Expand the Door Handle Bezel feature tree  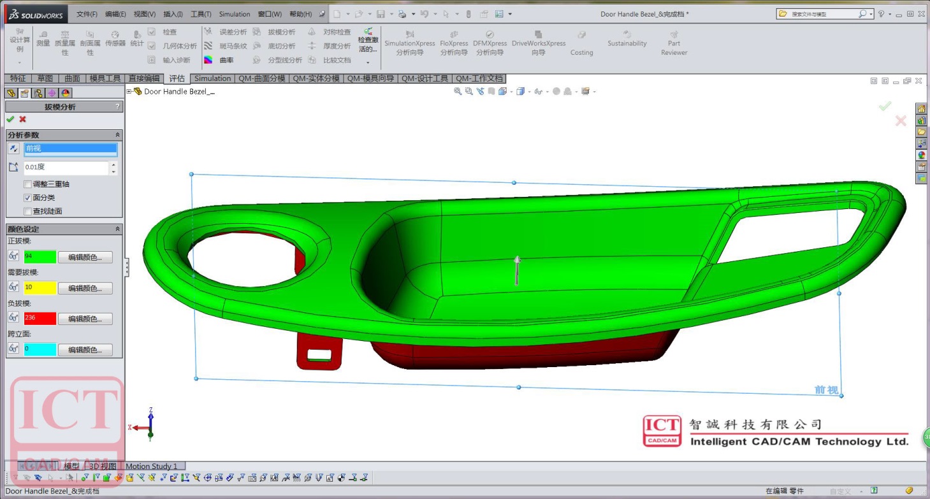[x=129, y=92]
